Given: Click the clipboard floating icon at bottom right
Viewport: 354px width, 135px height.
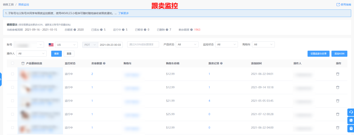Looking at the screenshot, I should (x=351, y=128).
